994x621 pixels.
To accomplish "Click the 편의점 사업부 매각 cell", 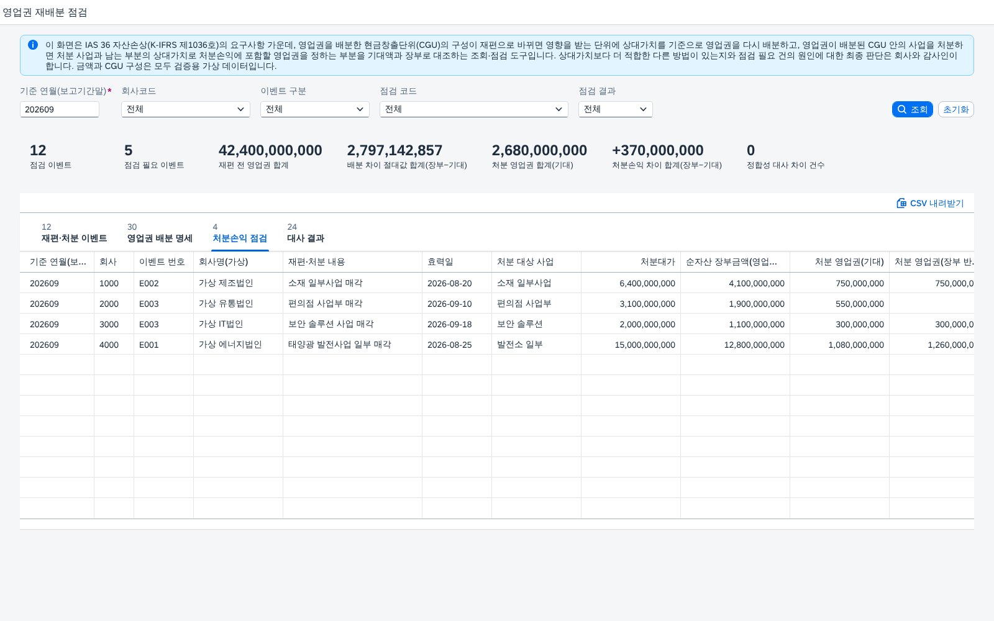I will click(352, 304).
